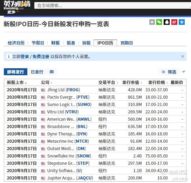
Task: Click Unity price range 34.00-42.00
Action: pos(157,171)
